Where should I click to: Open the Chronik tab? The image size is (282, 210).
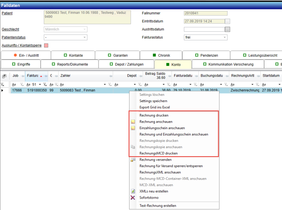(161, 55)
